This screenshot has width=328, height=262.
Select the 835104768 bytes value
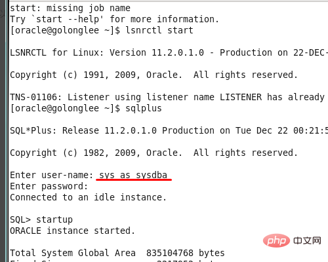[x=186, y=253]
